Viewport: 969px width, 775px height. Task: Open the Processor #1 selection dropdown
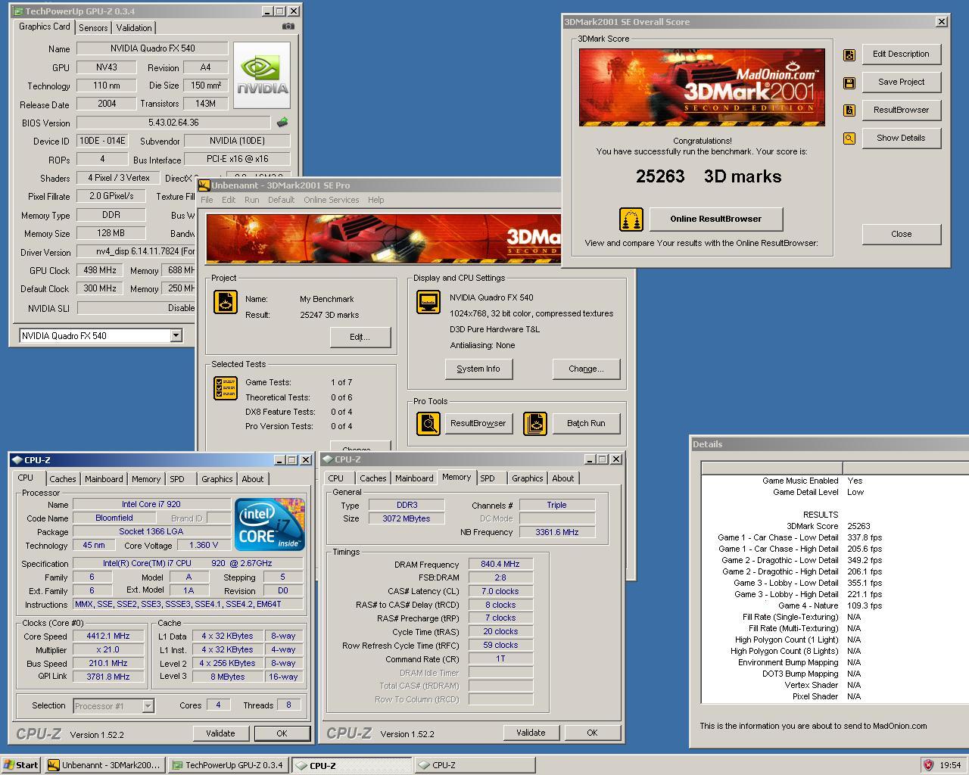pos(148,705)
